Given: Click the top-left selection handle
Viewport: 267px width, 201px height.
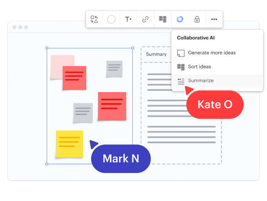Looking at the screenshot, I should [47, 48].
